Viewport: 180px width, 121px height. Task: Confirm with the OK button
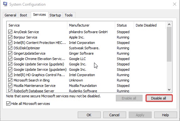[x=89, y=115]
